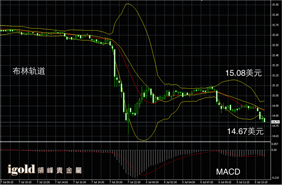Click the Bollinger upper band peak
Viewport: 282px width, 185px height.
pyautogui.click(x=128, y=4)
